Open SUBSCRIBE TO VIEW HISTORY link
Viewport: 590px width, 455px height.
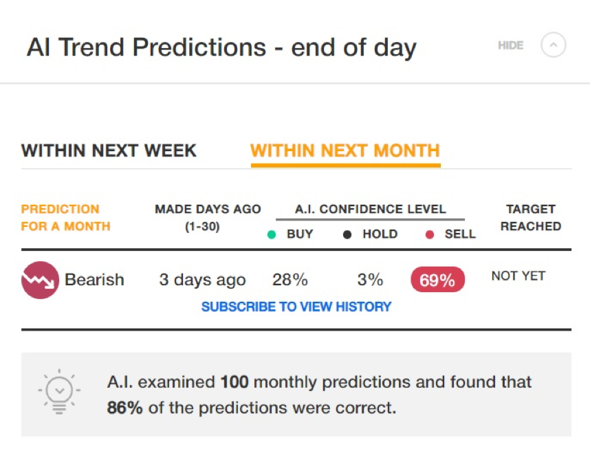(296, 307)
